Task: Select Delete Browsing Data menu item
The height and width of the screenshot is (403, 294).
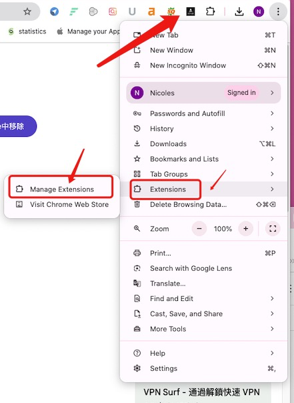Action: tap(203, 204)
